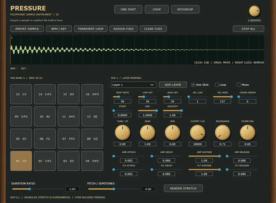276x203 pixels.
Task: Trigger pad 09 G#2
Action: [x=21, y=116]
